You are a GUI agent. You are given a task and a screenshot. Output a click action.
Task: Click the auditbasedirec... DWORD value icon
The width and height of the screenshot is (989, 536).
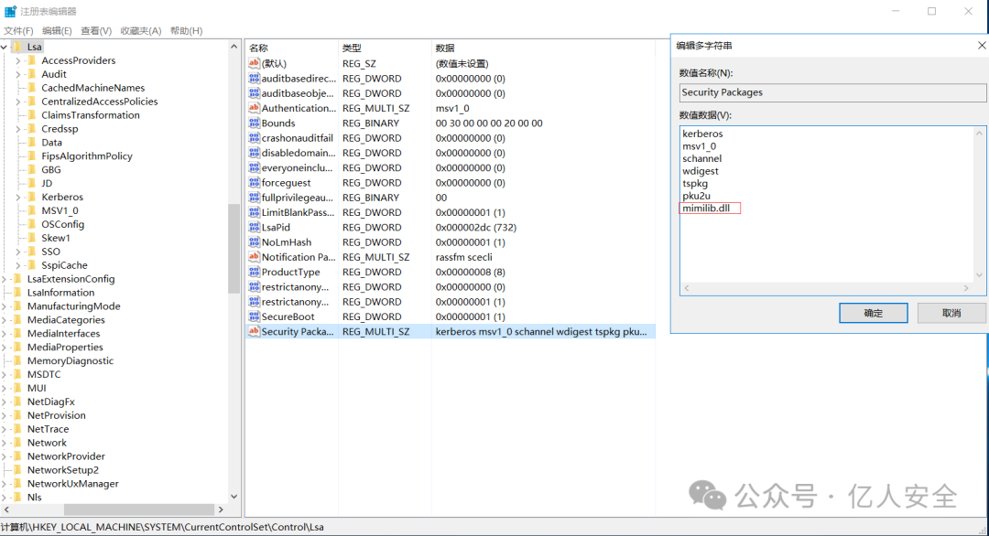(x=254, y=78)
